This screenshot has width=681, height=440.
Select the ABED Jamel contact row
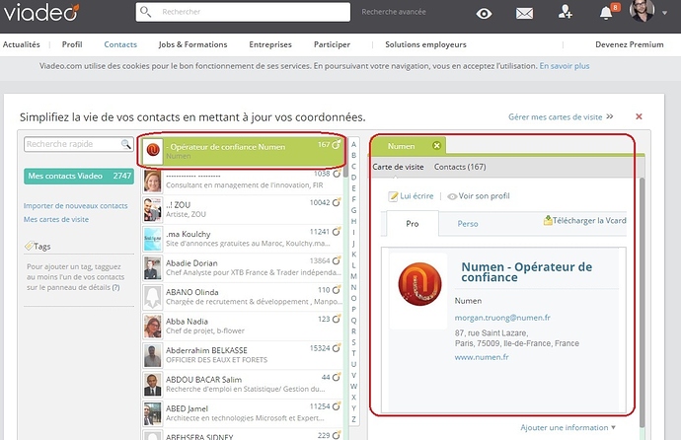[x=242, y=413]
